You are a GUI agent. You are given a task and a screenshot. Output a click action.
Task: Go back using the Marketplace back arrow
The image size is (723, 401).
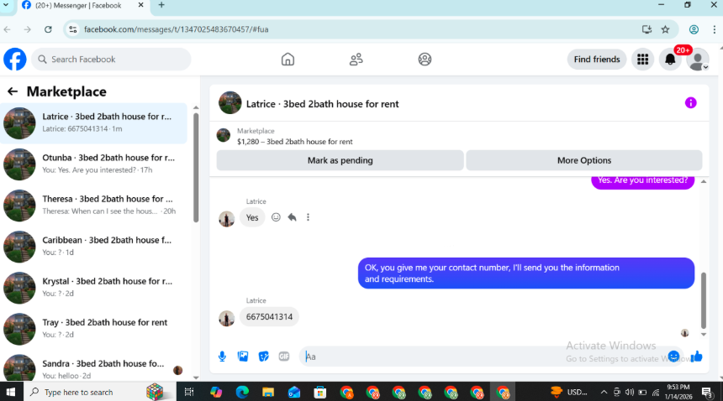coord(13,91)
